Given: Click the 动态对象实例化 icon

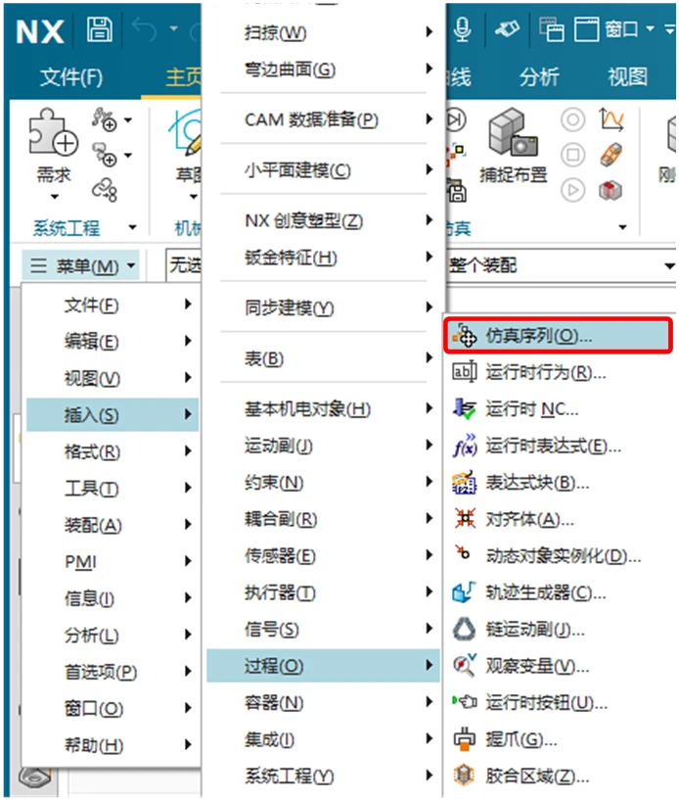Looking at the screenshot, I should pos(463,552).
